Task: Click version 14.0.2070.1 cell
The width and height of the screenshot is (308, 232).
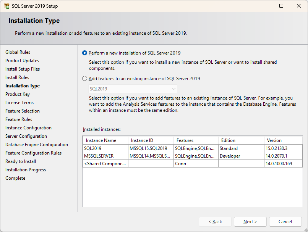Action: [283, 156]
